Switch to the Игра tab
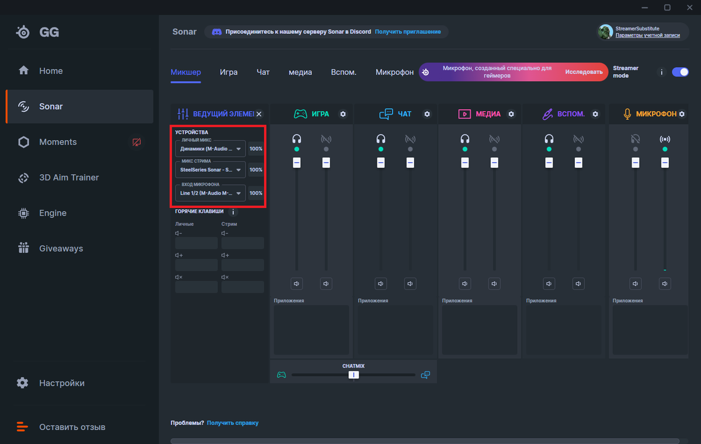This screenshot has width=701, height=444. click(228, 72)
